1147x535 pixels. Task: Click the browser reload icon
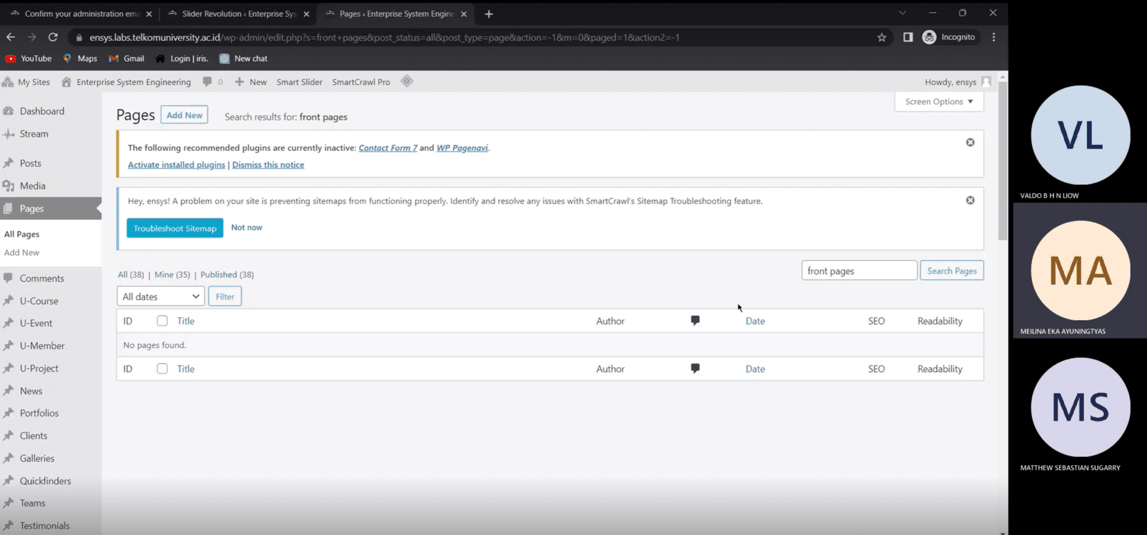(x=53, y=37)
